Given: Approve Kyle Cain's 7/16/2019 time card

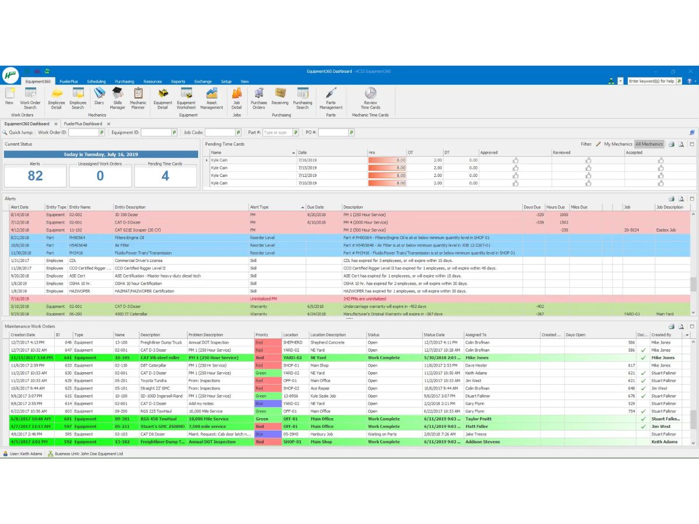Looking at the screenshot, I should pyautogui.click(x=516, y=160).
